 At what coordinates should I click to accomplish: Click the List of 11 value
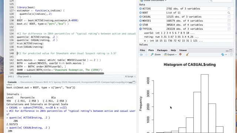click(x=173, y=13)
